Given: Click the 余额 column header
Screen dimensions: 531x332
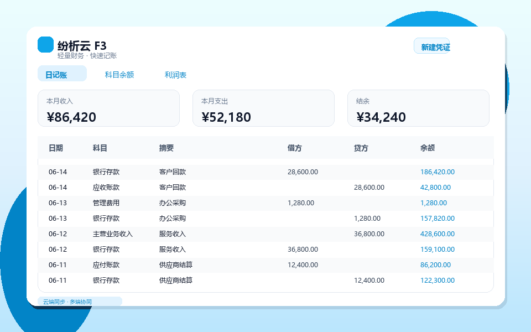Looking at the screenshot, I should 428,148.
